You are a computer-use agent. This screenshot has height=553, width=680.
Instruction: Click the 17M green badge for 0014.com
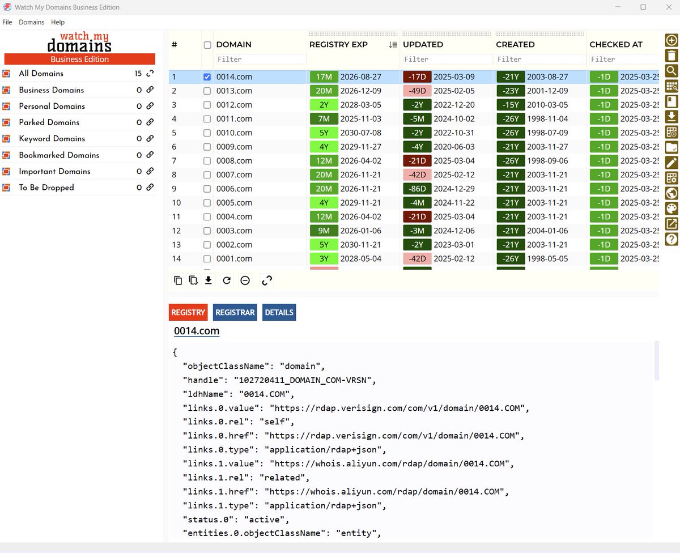[x=324, y=77]
